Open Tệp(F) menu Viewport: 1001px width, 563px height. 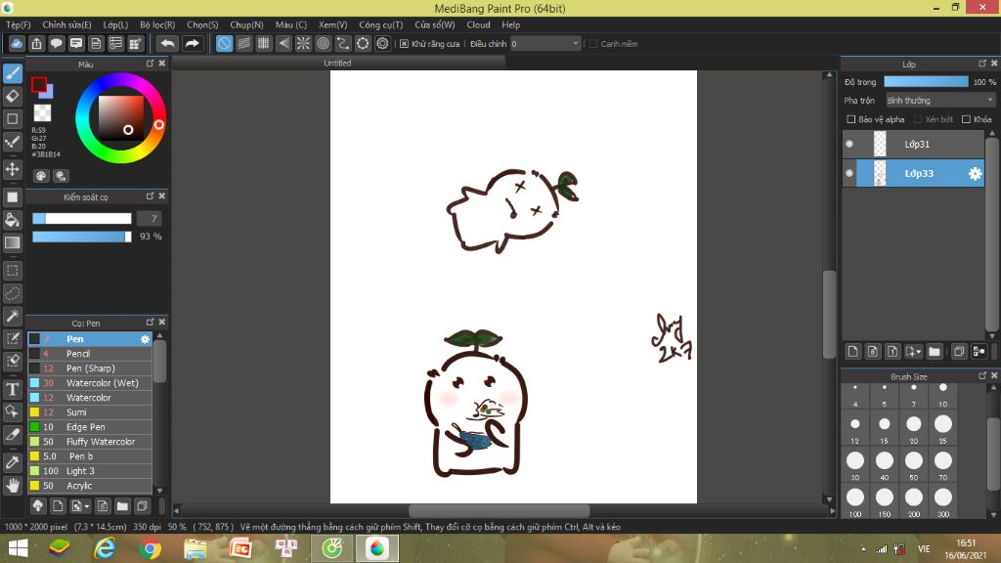[18, 24]
